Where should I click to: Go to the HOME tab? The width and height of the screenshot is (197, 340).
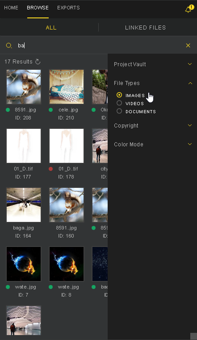(x=11, y=8)
